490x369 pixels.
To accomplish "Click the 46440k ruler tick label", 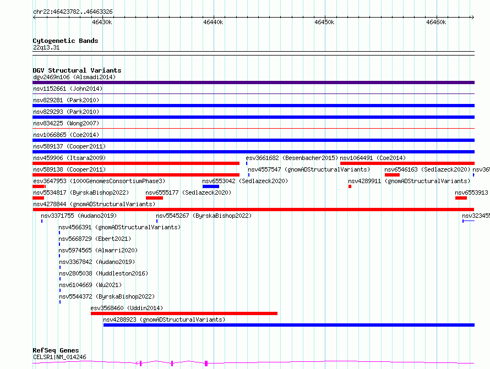I will [x=213, y=22].
